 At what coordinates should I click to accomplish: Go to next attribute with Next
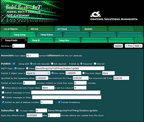[138, 46]
